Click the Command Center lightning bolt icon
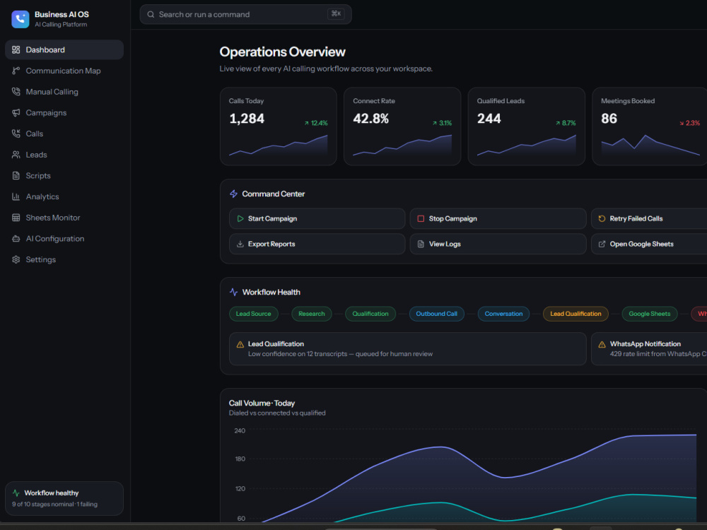707x530 pixels. [x=233, y=194]
